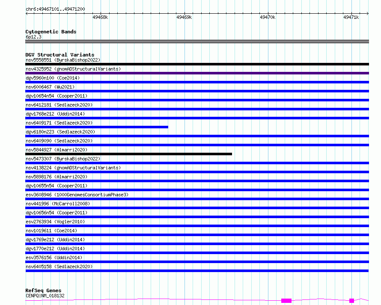Screen dimensions: 381x305
Task: Open variant dgv1770e212 (Uddin2014)
Action: [55, 249]
